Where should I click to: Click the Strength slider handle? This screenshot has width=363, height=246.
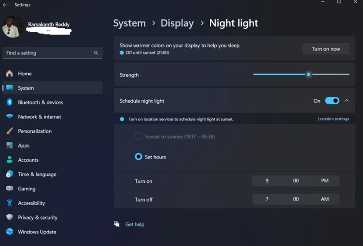click(308, 75)
